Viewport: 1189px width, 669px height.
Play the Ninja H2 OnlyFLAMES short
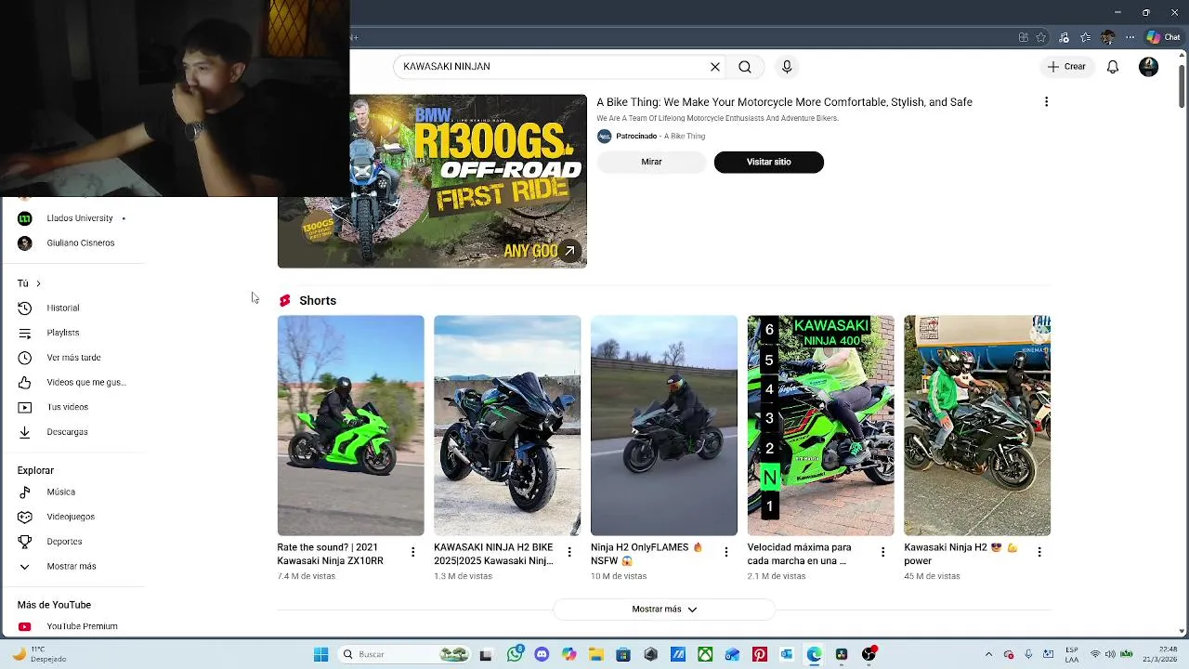pyautogui.click(x=664, y=426)
